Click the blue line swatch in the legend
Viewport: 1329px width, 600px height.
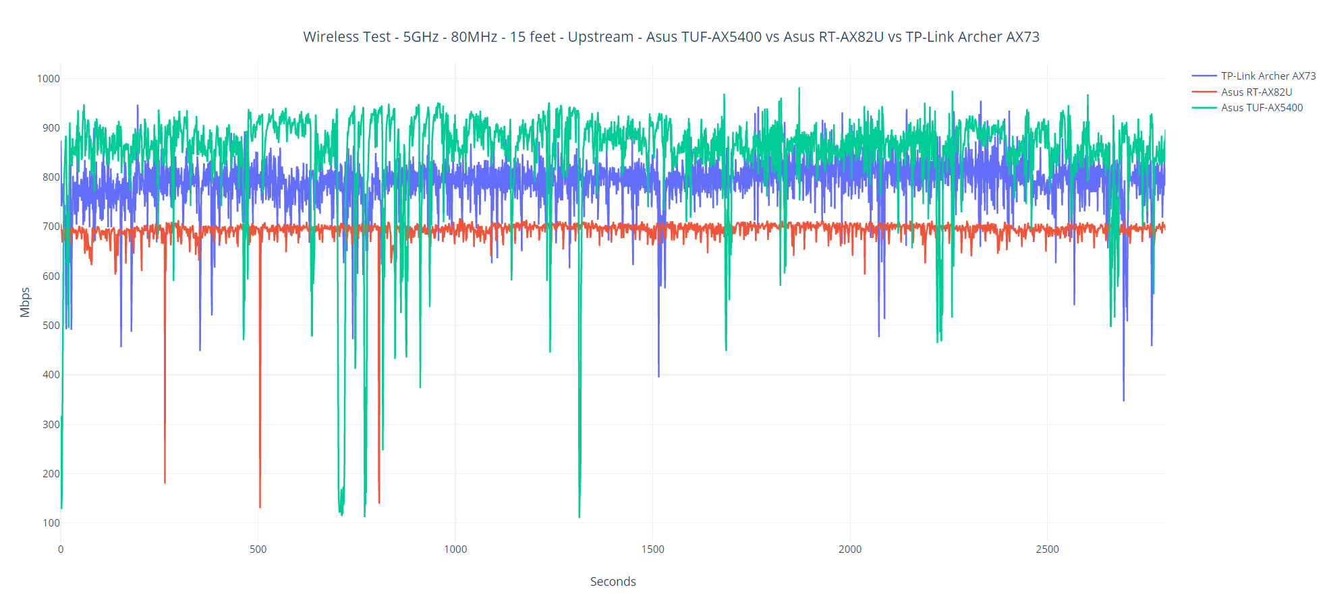[1204, 76]
